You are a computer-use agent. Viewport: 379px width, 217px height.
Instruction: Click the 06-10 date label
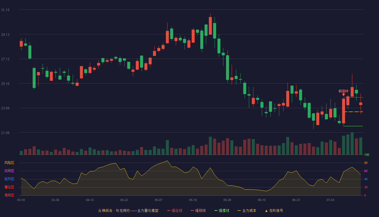(262, 200)
